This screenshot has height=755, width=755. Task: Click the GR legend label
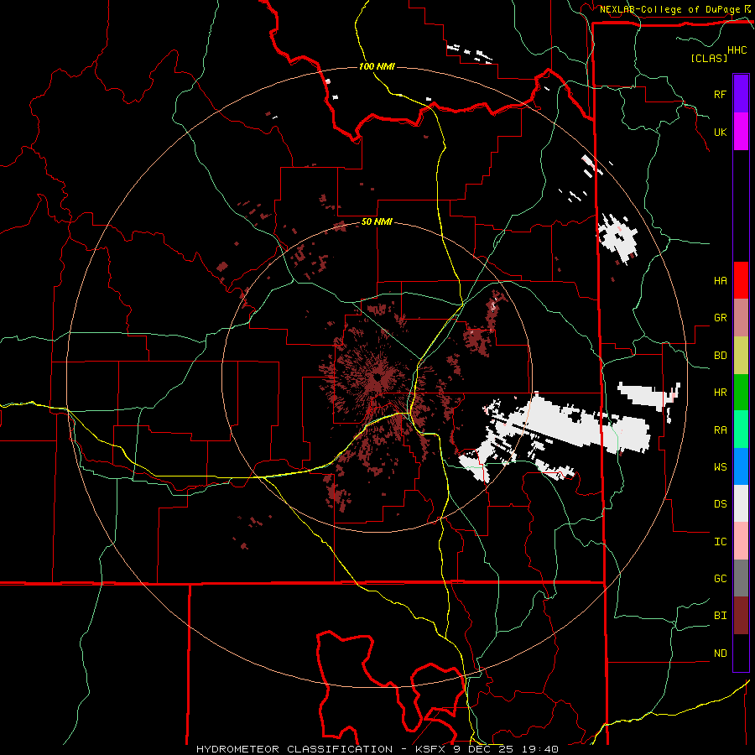pos(720,318)
